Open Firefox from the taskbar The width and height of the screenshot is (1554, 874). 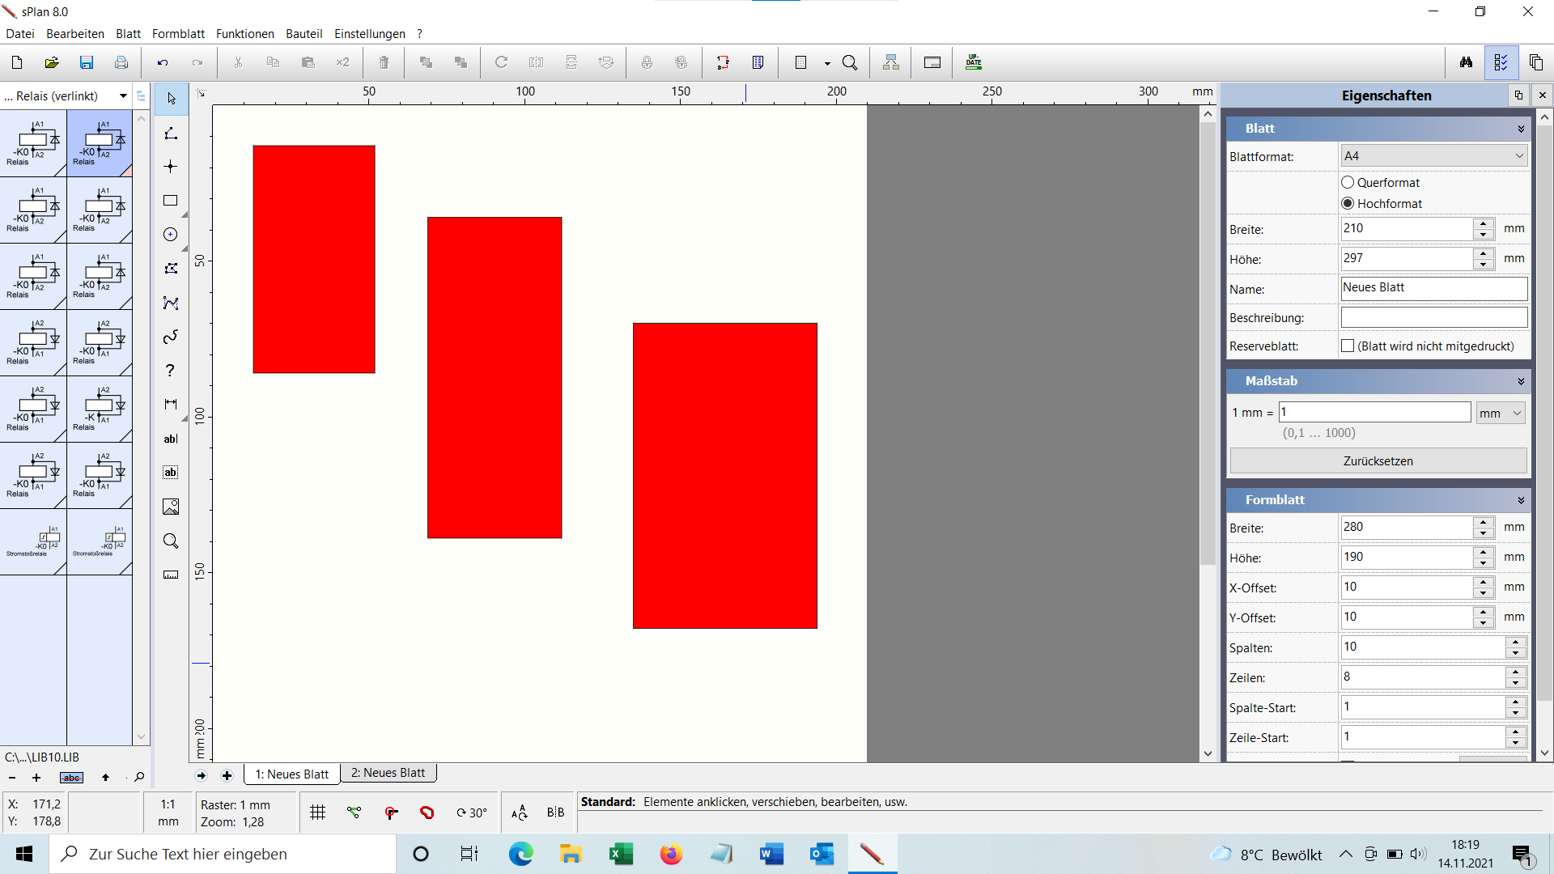click(671, 854)
